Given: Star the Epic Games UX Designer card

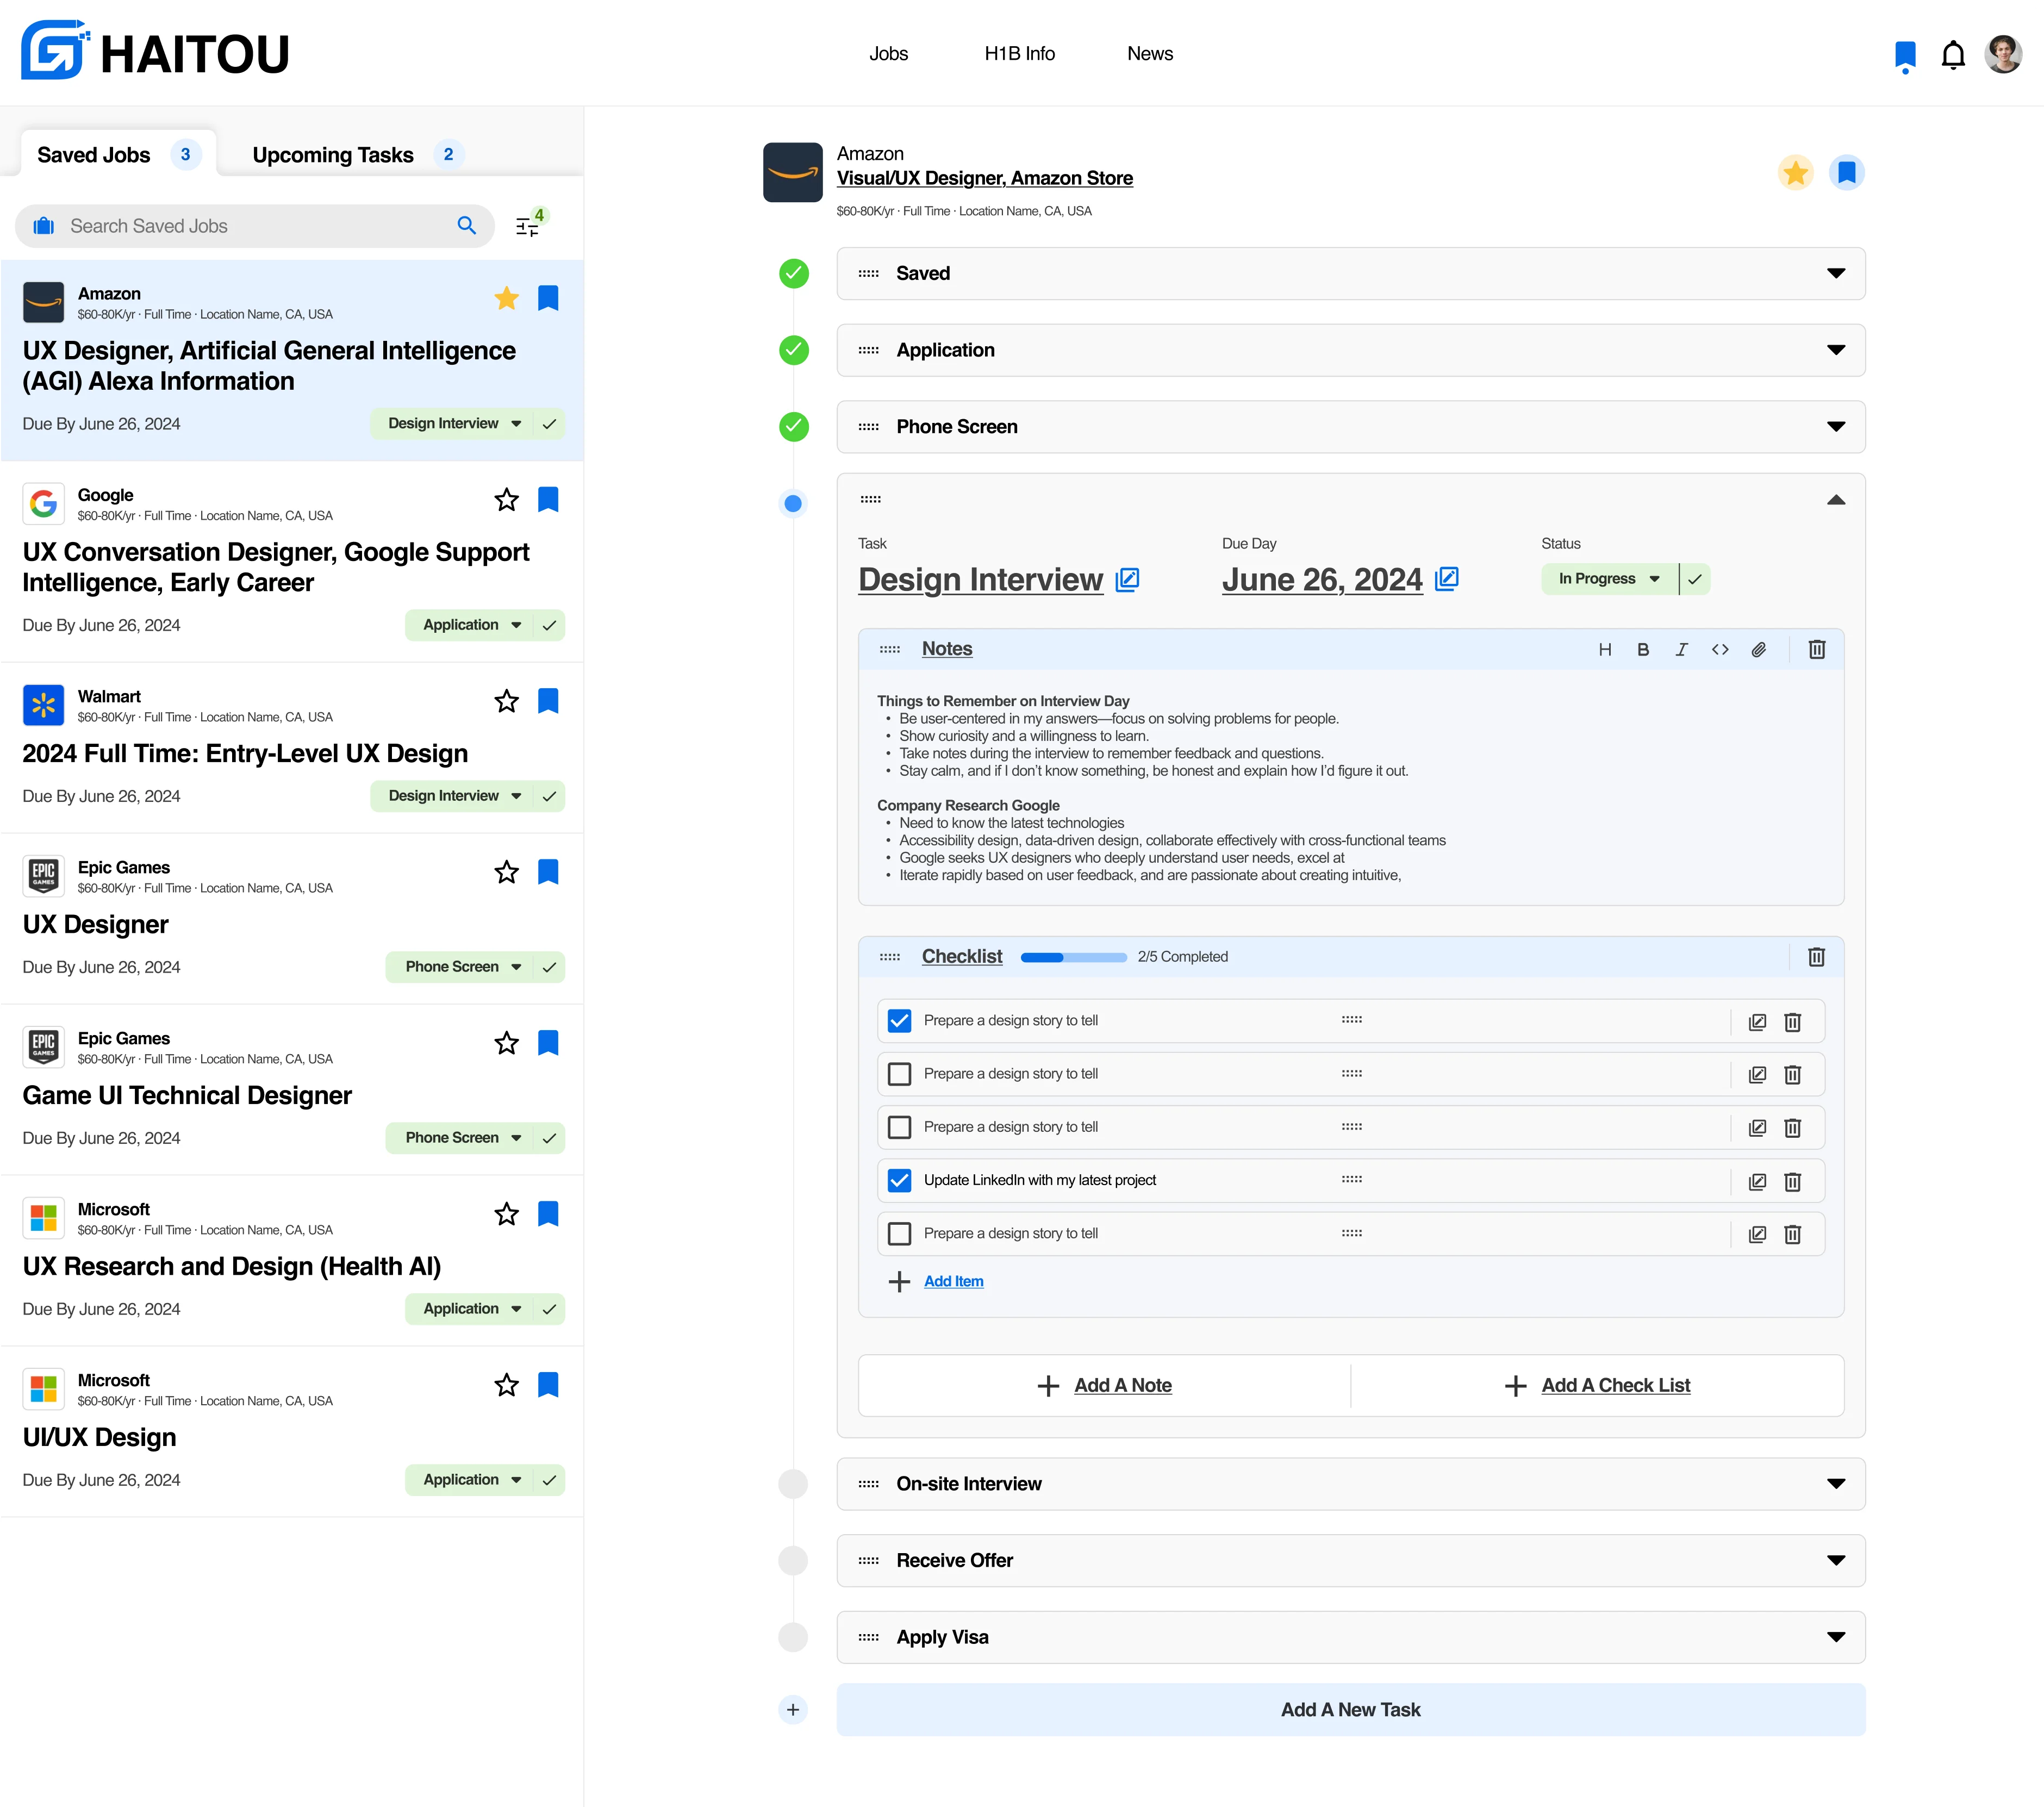Looking at the screenshot, I should (x=507, y=872).
